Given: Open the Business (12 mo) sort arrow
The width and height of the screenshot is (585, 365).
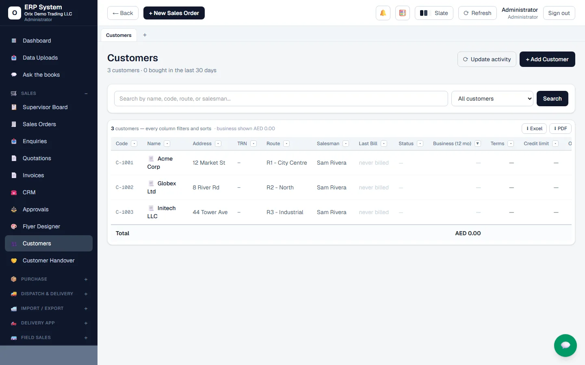Looking at the screenshot, I should click(478, 144).
